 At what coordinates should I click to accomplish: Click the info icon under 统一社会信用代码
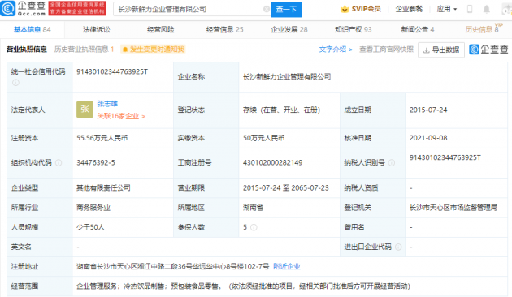pyautogui.click(x=15, y=83)
